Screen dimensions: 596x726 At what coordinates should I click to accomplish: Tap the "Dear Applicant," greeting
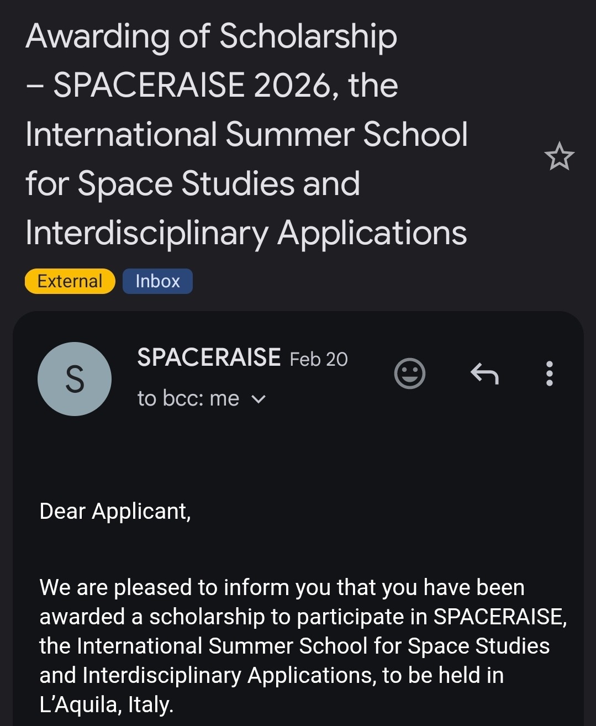(115, 511)
